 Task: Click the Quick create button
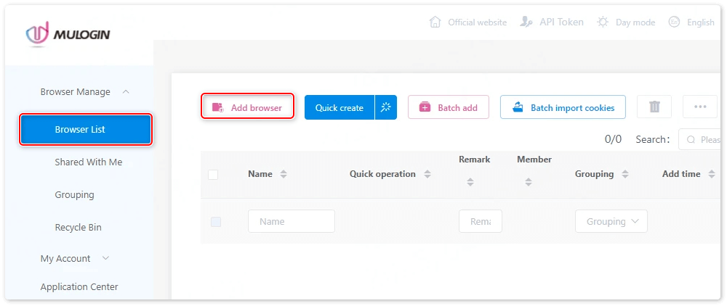coord(340,107)
